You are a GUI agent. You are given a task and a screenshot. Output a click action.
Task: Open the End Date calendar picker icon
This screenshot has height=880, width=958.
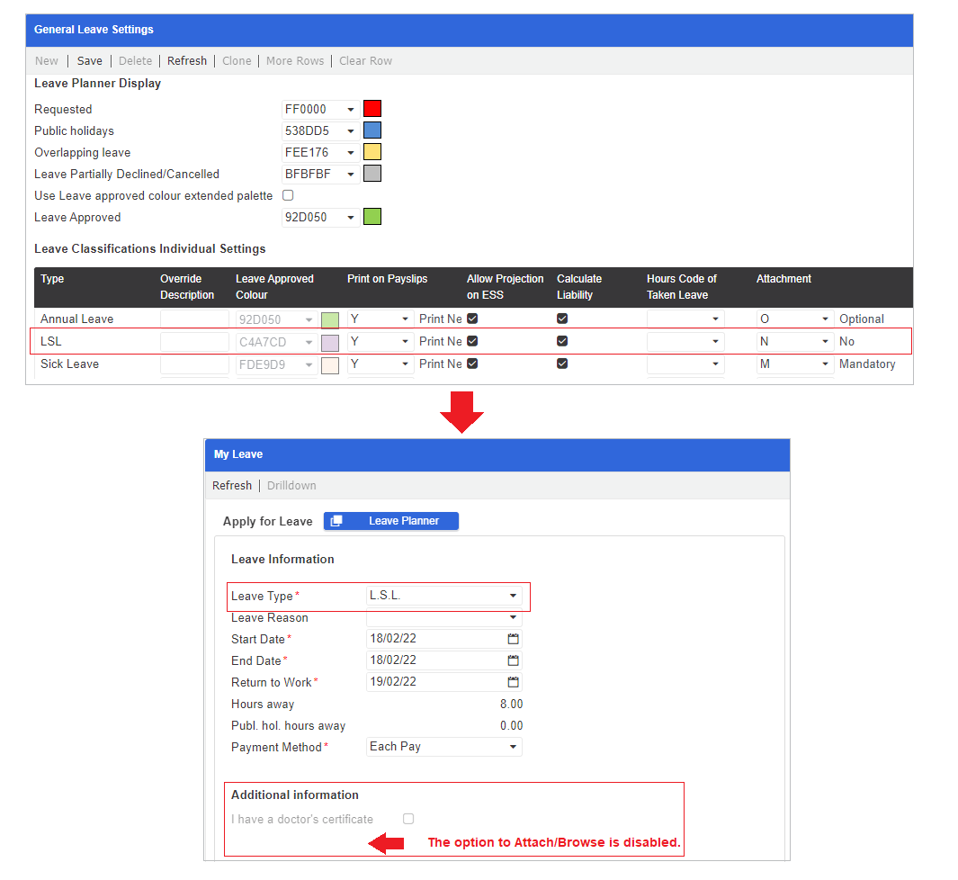514,660
